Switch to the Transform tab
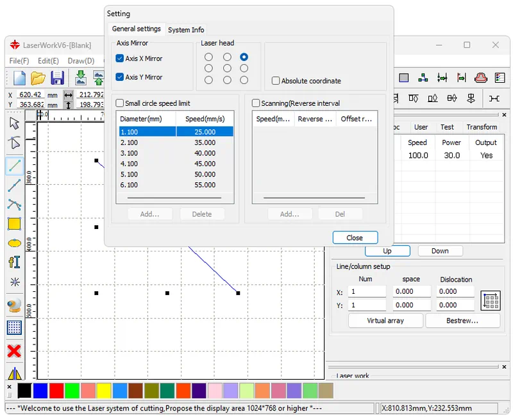 coord(482,127)
